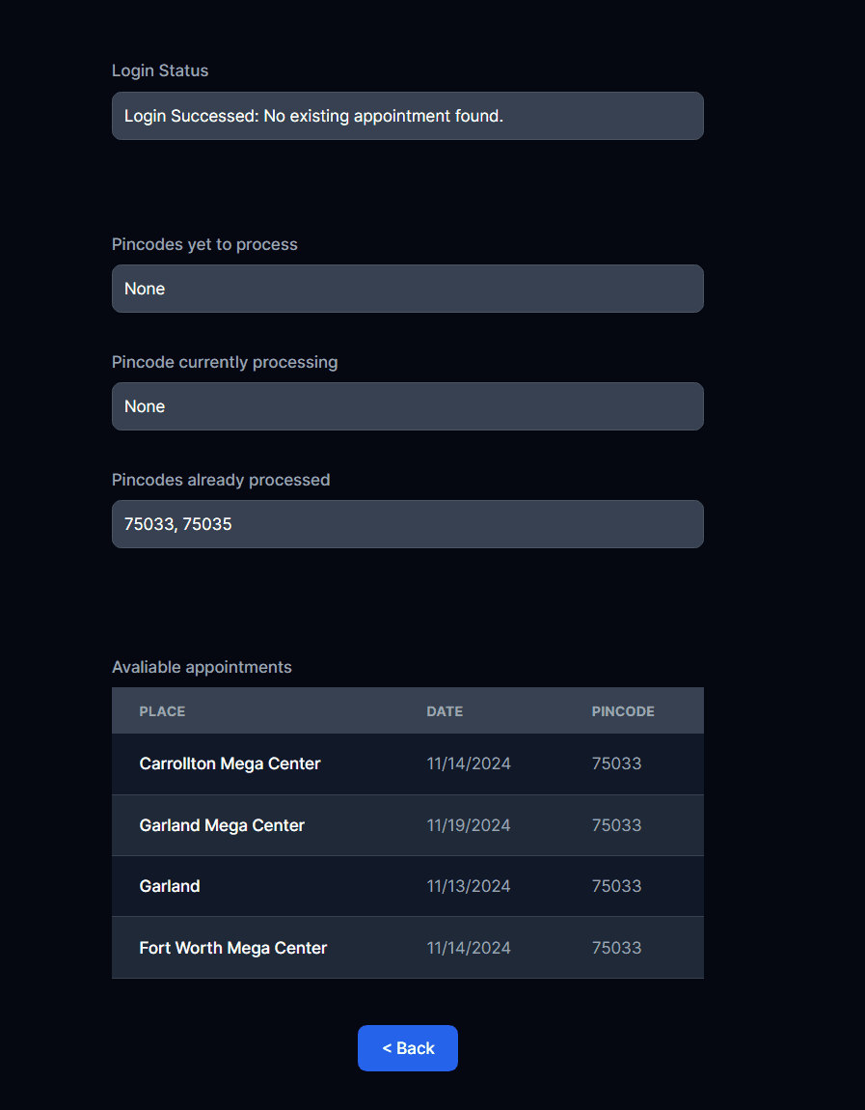The image size is (865, 1110).
Task: Click the pincode in Fort Worth row
Action: 616,948
